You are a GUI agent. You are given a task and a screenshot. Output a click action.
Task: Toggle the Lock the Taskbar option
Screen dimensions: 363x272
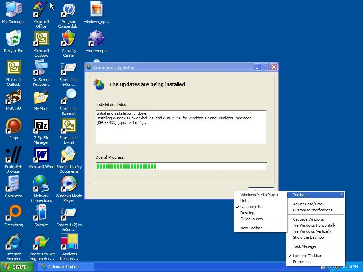315,256
